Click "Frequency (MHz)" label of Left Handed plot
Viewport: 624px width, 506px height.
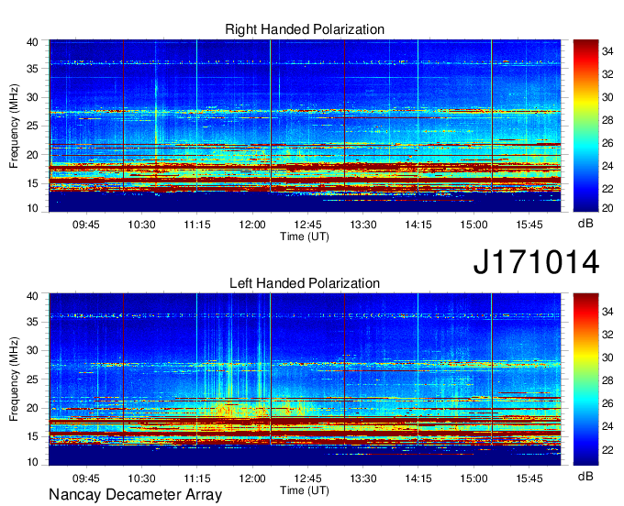tap(14, 379)
